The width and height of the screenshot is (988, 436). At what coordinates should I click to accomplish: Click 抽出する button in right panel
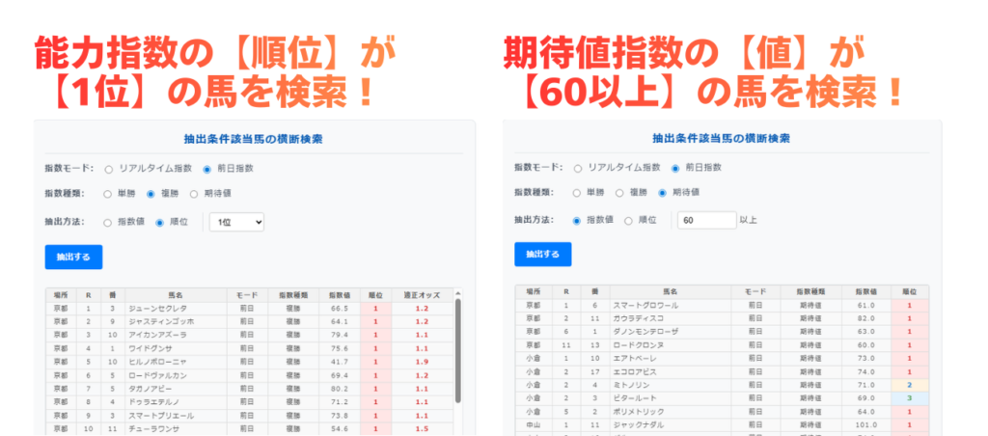point(543,255)
